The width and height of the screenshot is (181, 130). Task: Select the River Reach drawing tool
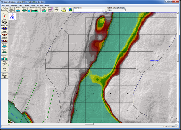(x=12, y=9)
